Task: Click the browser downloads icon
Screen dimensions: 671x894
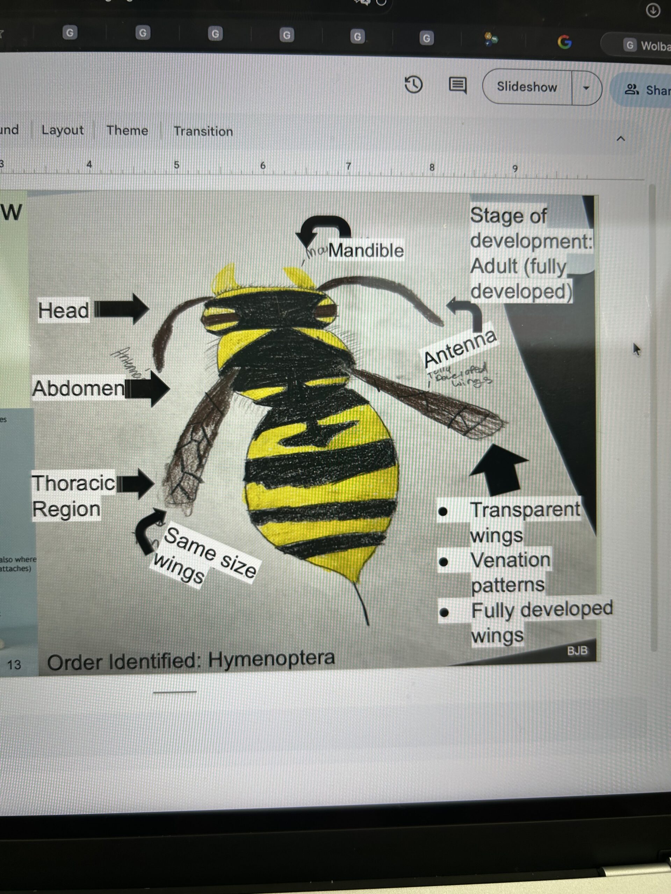Action: [x=653, y=10]
